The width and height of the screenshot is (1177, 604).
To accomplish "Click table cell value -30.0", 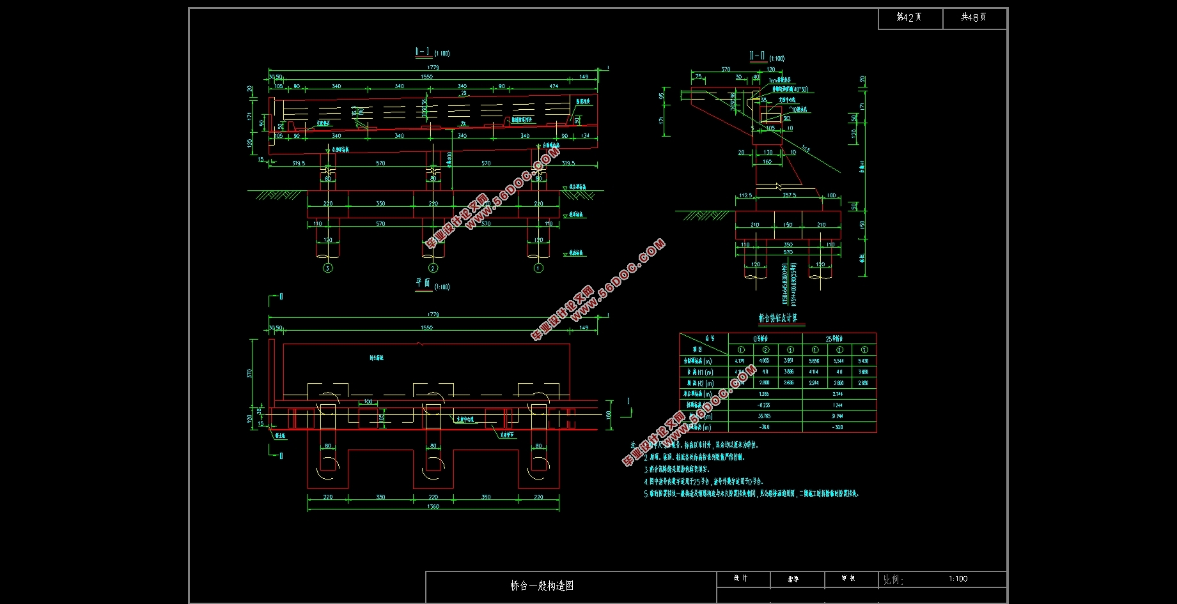I will (838, 427).
